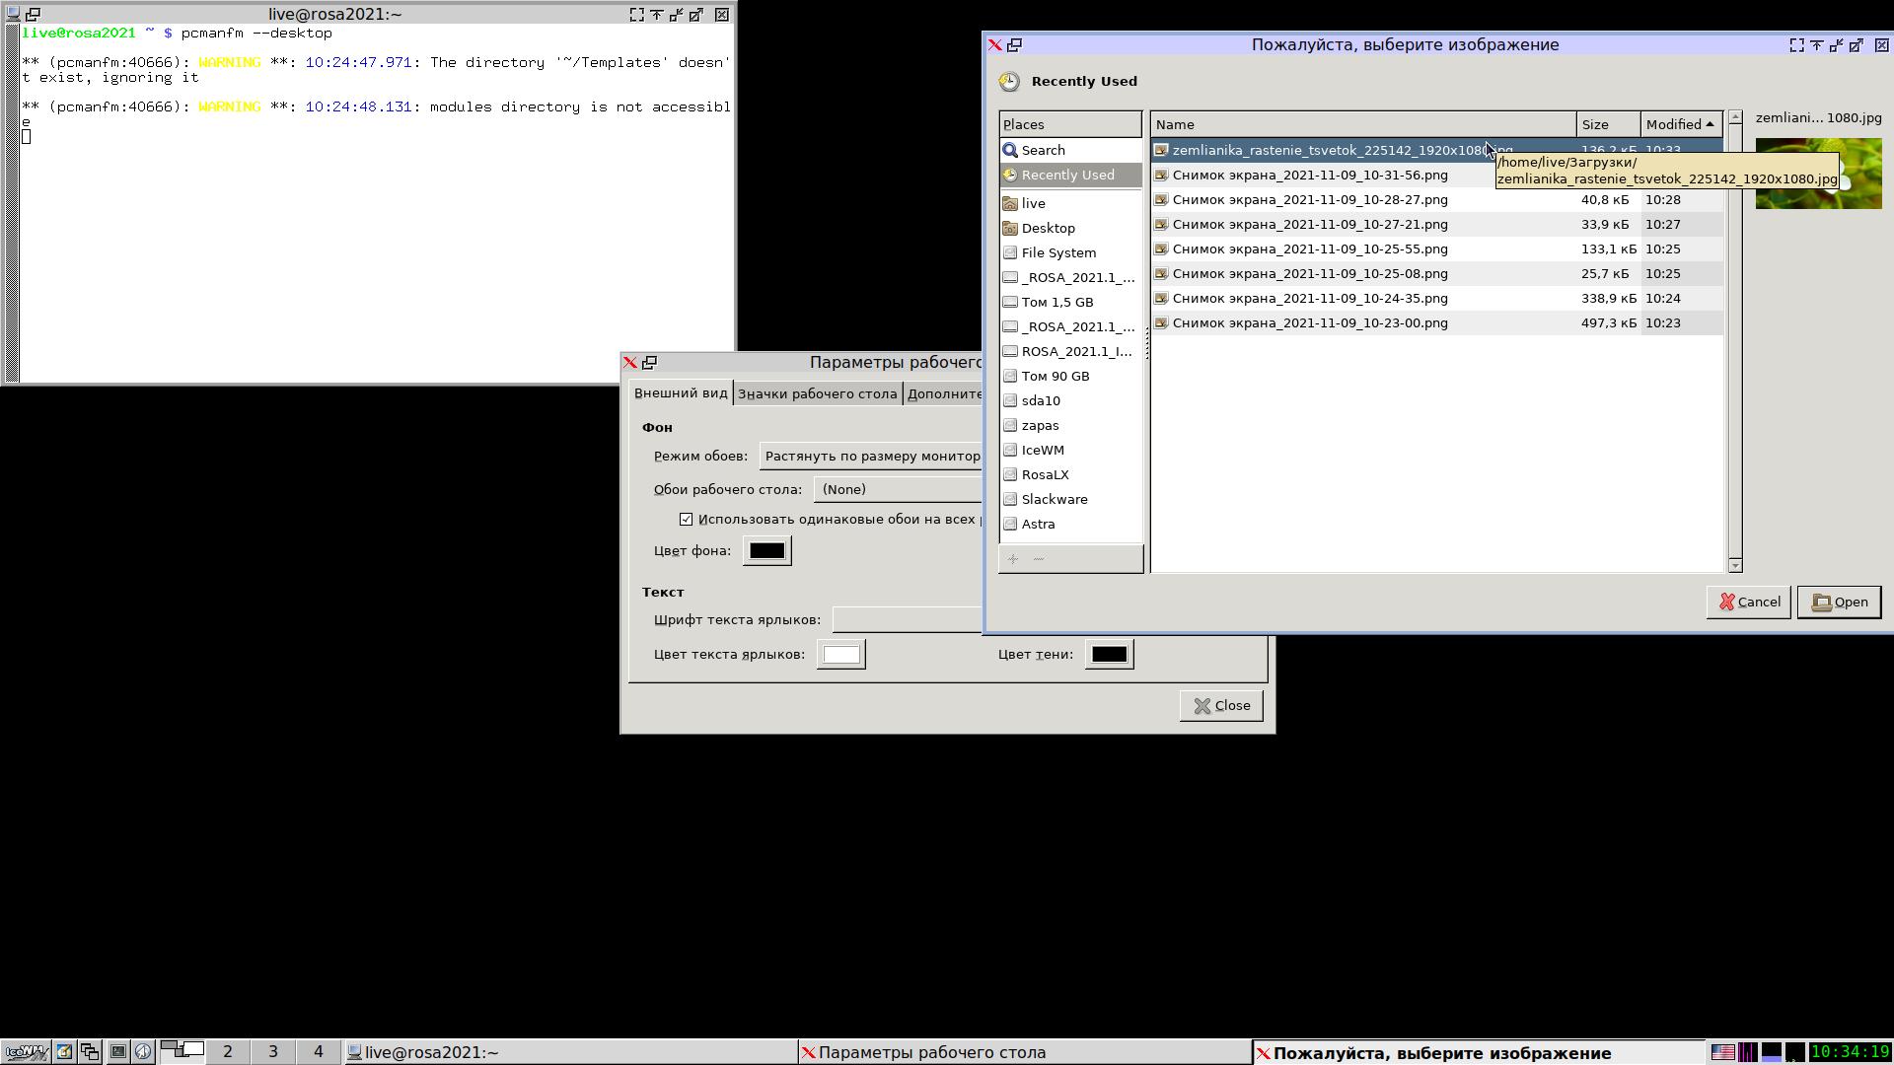Open the File System place

pyautogui.click(x=1057, y=252)
